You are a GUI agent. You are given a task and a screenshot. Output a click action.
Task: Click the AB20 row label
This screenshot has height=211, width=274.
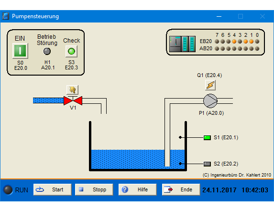click(x=206, y=48)
